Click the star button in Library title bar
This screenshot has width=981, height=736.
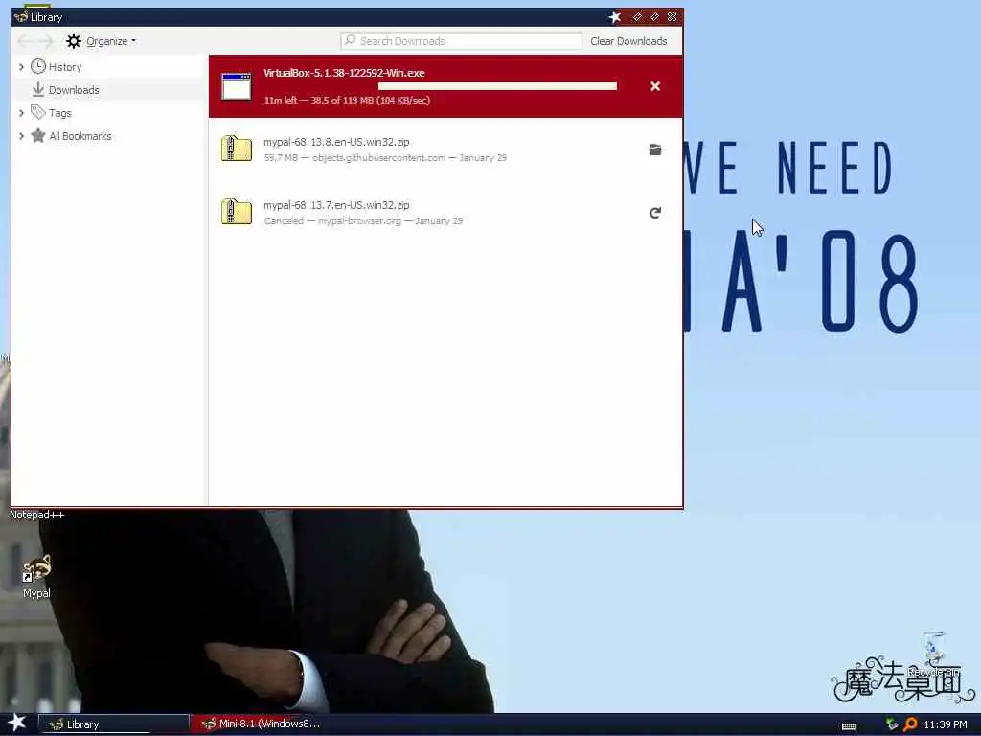pos(615,17)
